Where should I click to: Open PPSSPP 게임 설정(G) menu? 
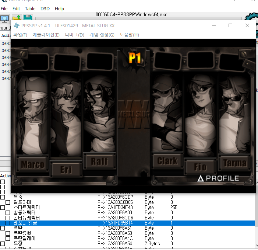coord(102,35)
